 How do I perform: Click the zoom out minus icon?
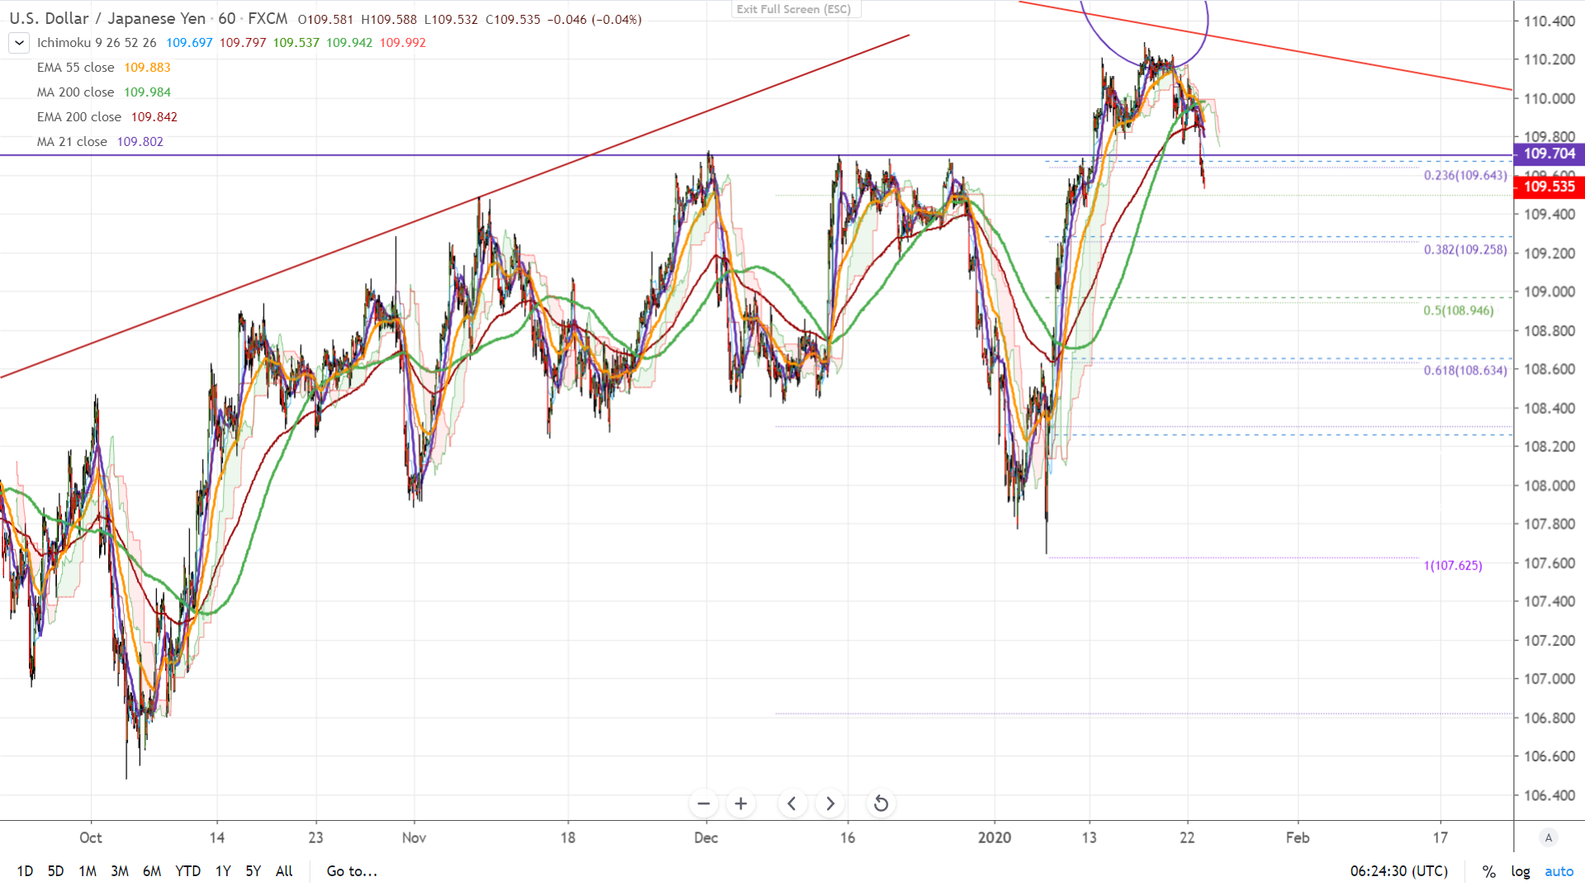pos(703,804)
